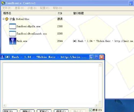134x112 pixels.
Task: Close the Hash window
Action: 102,57
